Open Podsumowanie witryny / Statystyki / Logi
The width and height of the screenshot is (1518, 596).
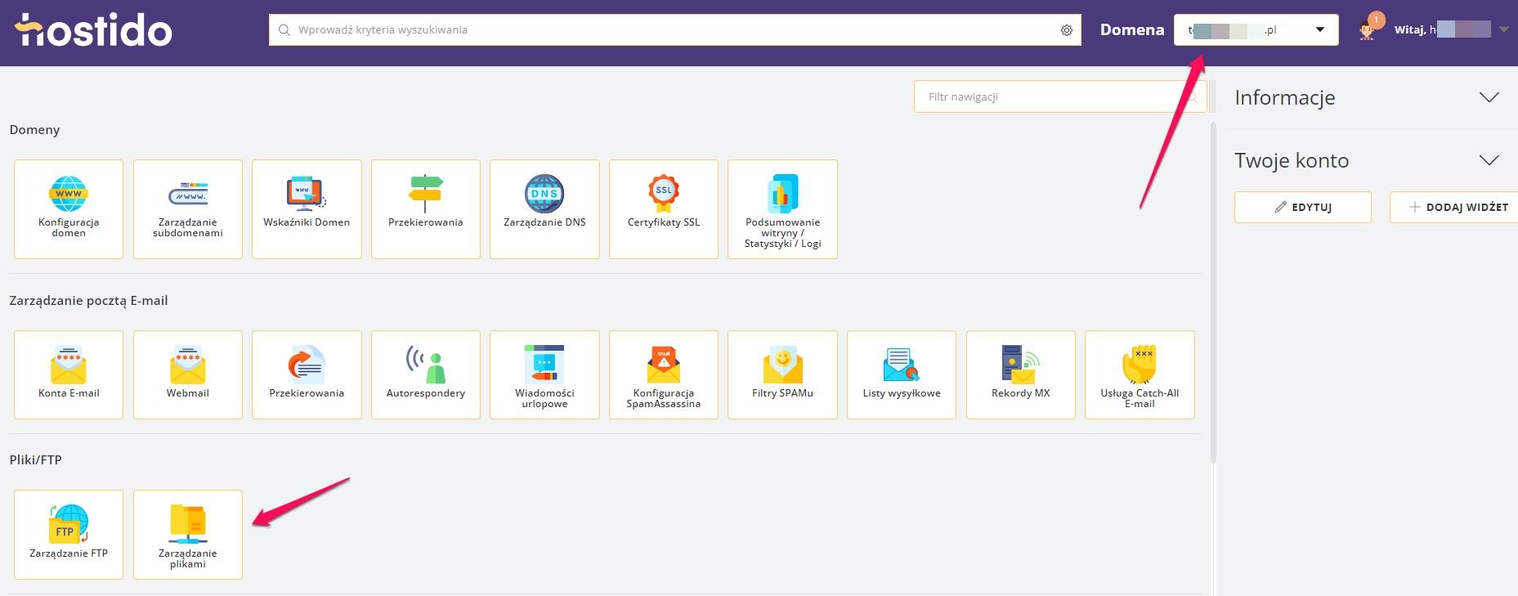pyautogui.click(x=782, y=209)
